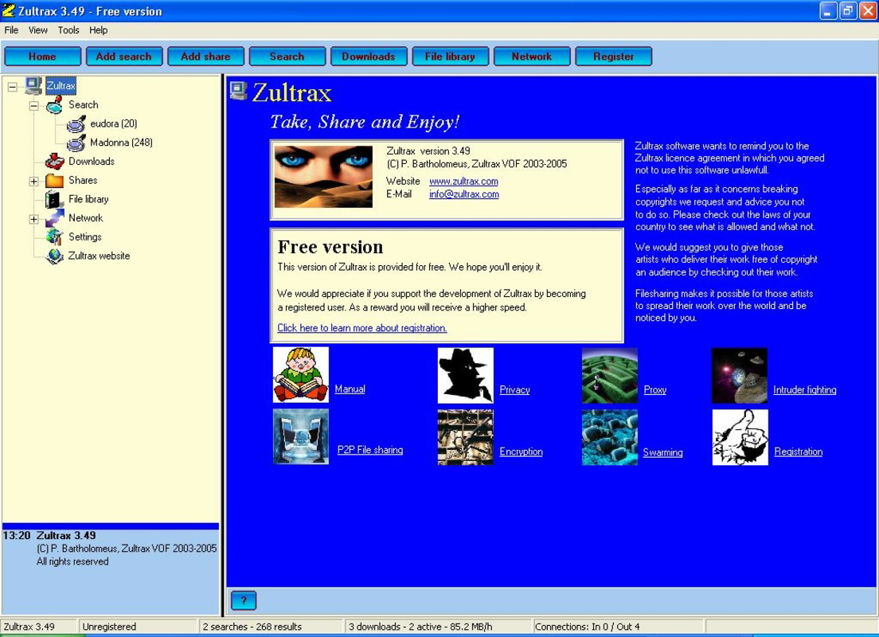Viewport: 879px width, 637px height.
Task: Select the Madonna (248) search item
Action: [121, 143]
